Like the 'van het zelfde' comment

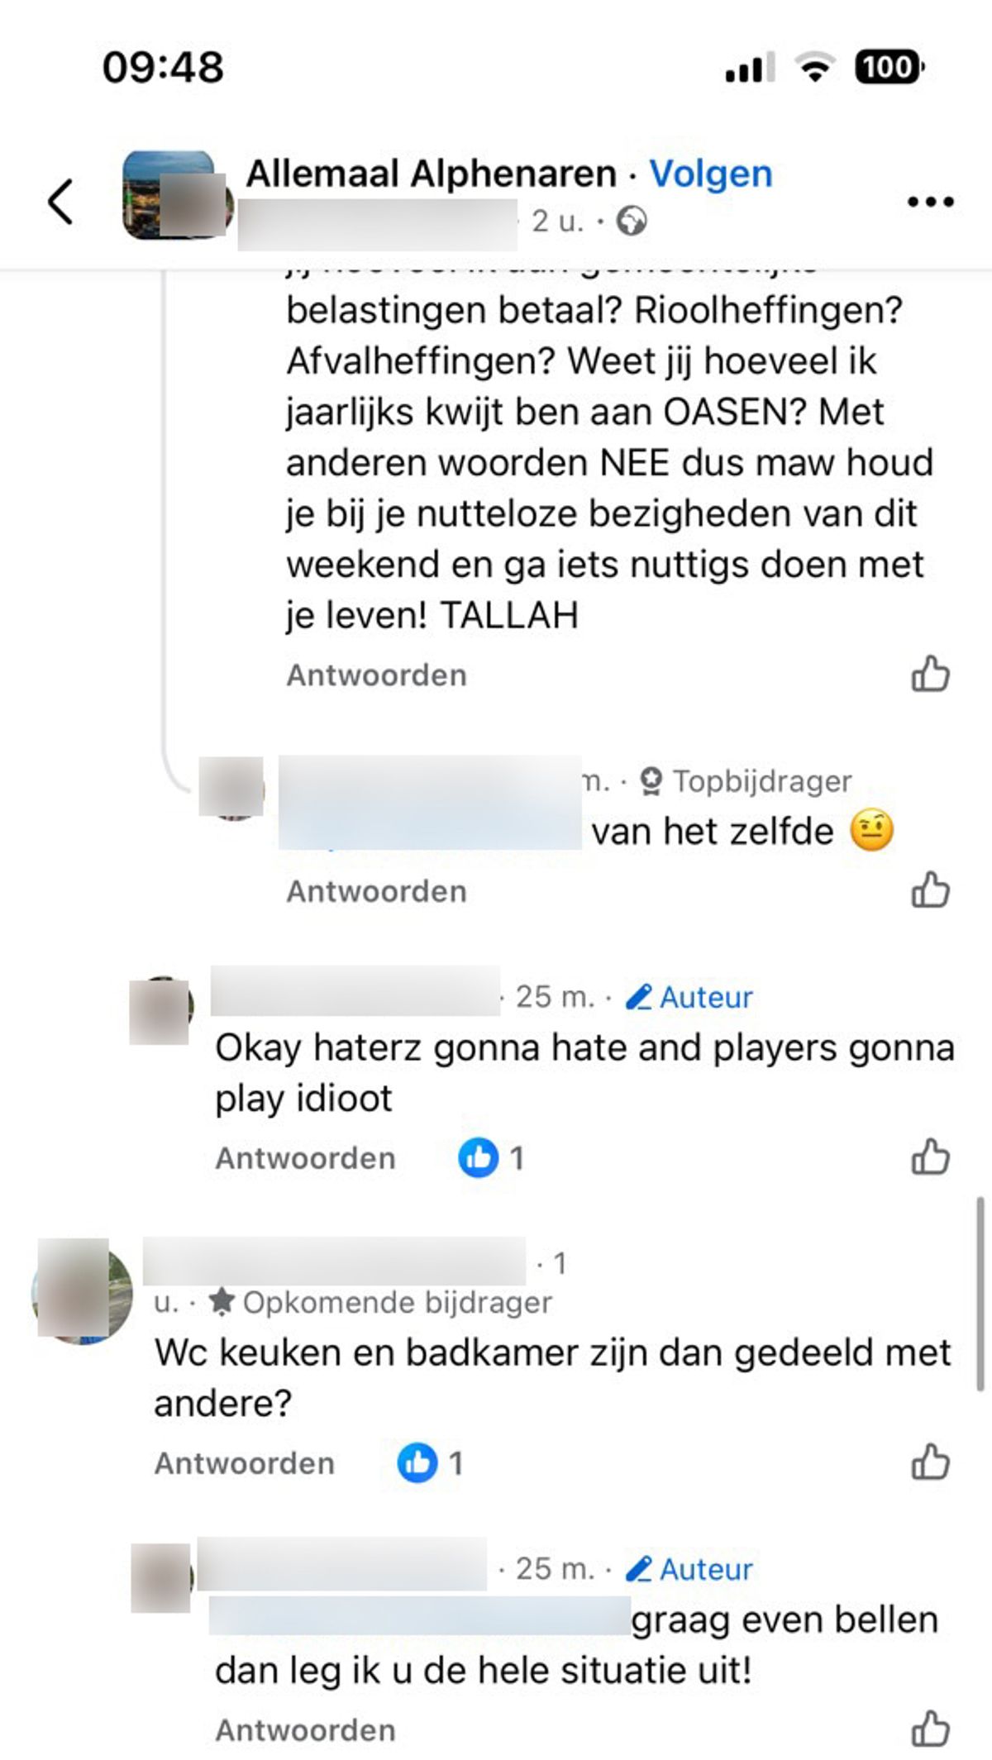930,890
